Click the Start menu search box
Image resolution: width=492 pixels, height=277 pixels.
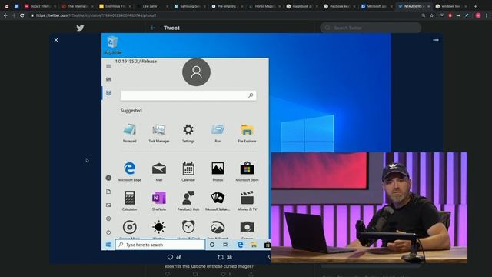[x=188, y=95]
